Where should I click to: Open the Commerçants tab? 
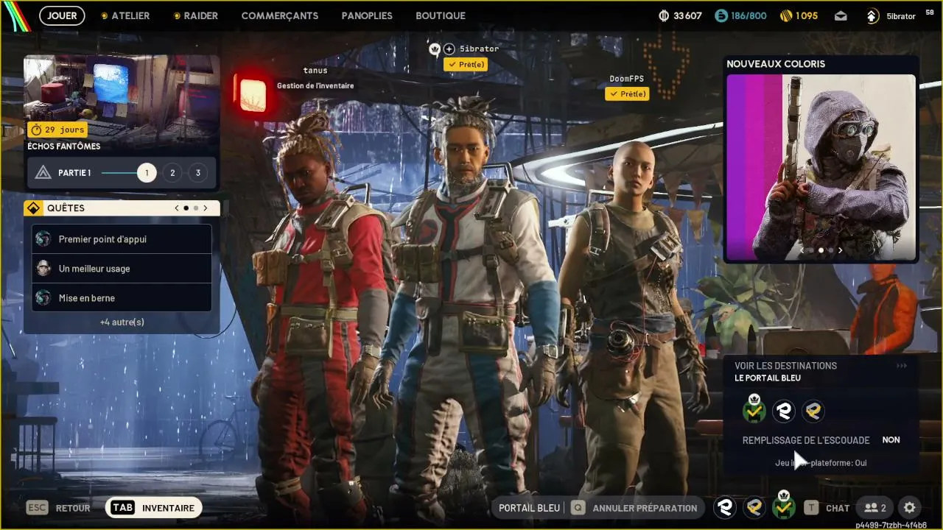click(x=280, y=15)
